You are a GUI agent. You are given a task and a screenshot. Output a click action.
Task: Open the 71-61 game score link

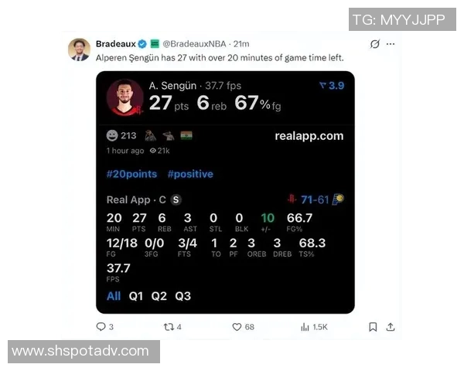[316, 199]
